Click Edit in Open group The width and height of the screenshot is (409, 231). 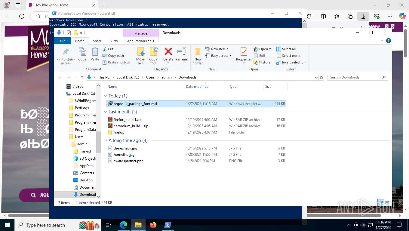260,56
